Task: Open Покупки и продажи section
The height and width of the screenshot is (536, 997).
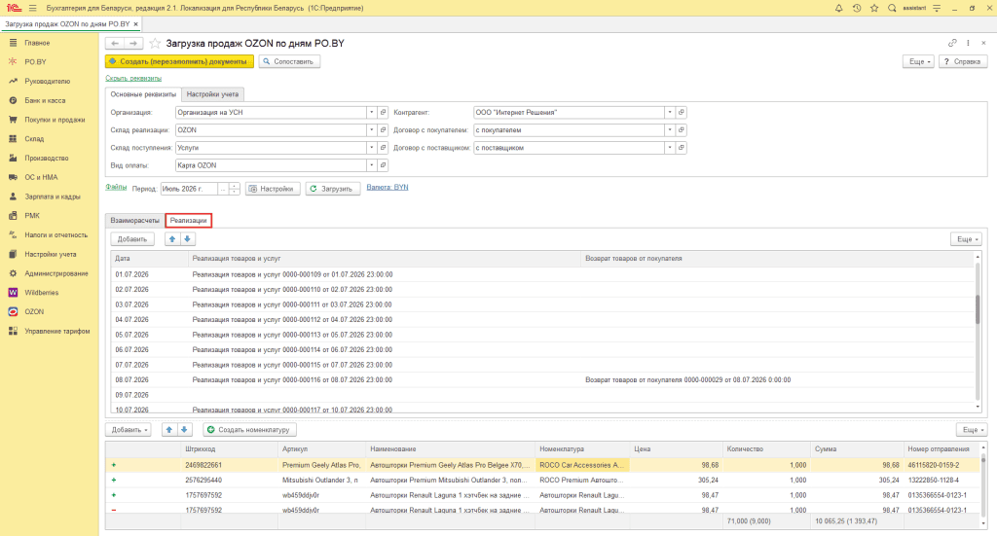Action: [55, 120]
